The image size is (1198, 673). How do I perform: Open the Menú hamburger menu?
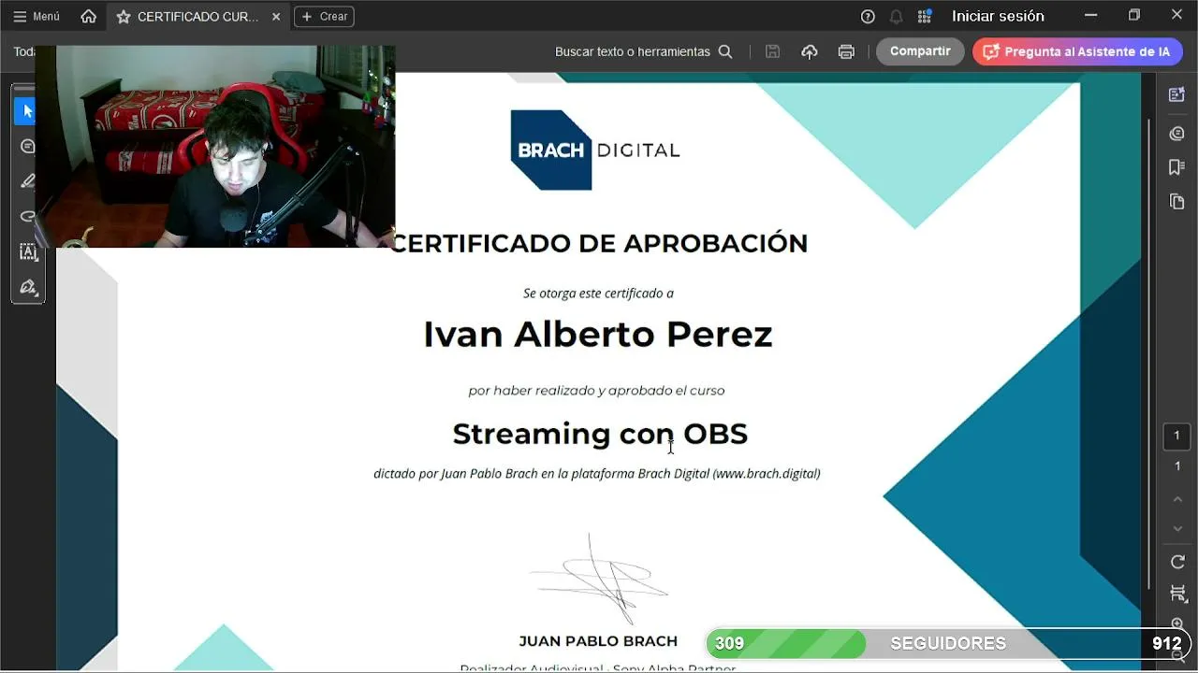37,16
